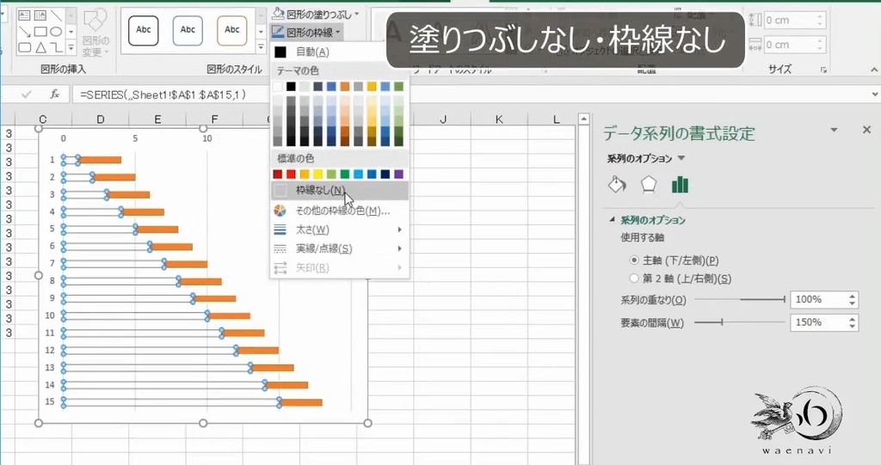Click chart's bottom-middle resize handle
Viewport: 881px width, 465px height.
pyautogui.click(x=203, y=423)
